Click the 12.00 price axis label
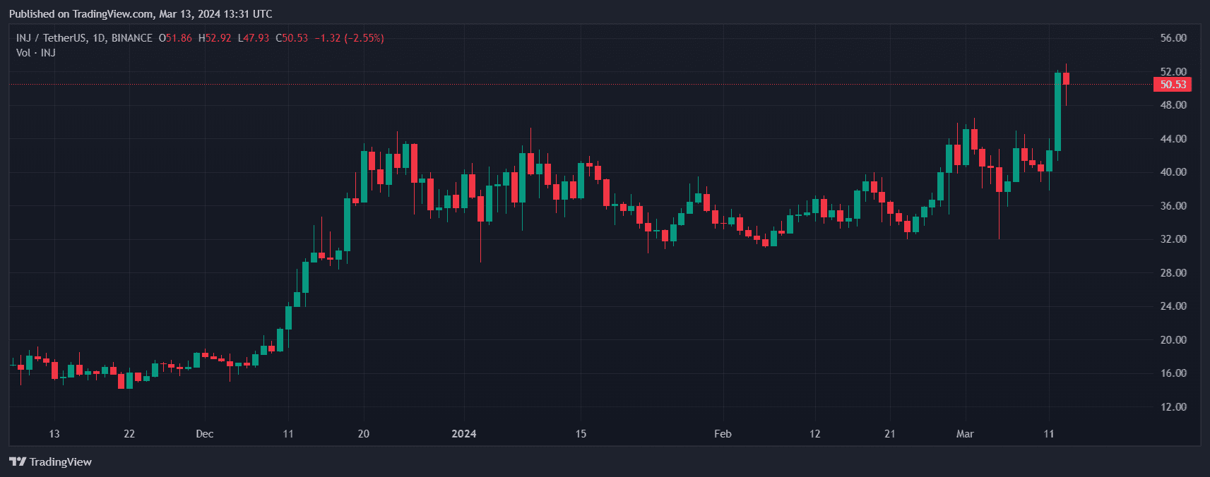The height and width of the screenshot is (477, 1210). click(1173, 407)
